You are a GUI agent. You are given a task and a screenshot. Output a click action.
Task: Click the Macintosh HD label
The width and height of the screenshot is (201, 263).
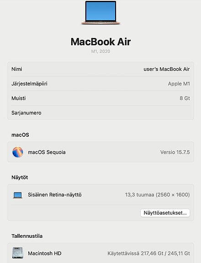pos(45,253)
